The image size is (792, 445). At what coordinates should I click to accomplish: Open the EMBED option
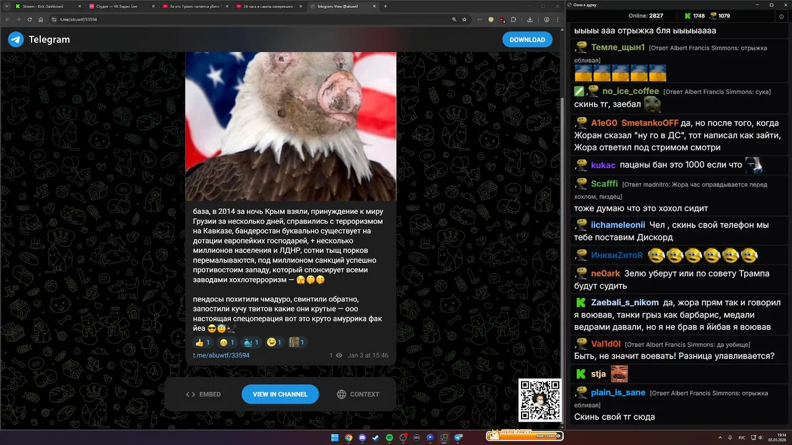(x=204, y=394)
